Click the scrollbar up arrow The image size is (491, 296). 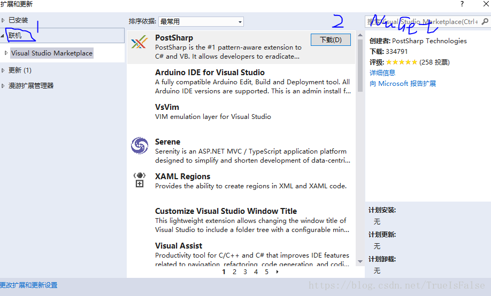pyautogui.click(x=360, y=35)
